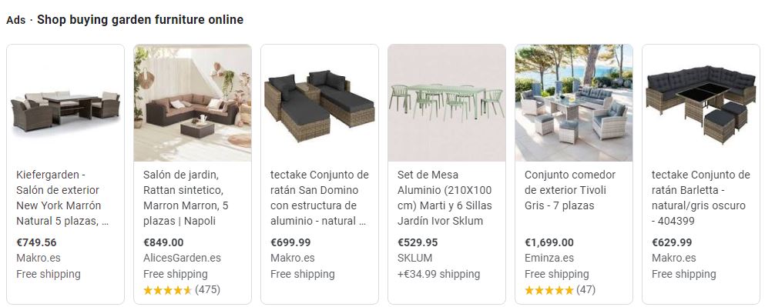The image size is (765, 307).
Task: View the Tivoli Gris dining set photo
Action: (574, 103)
